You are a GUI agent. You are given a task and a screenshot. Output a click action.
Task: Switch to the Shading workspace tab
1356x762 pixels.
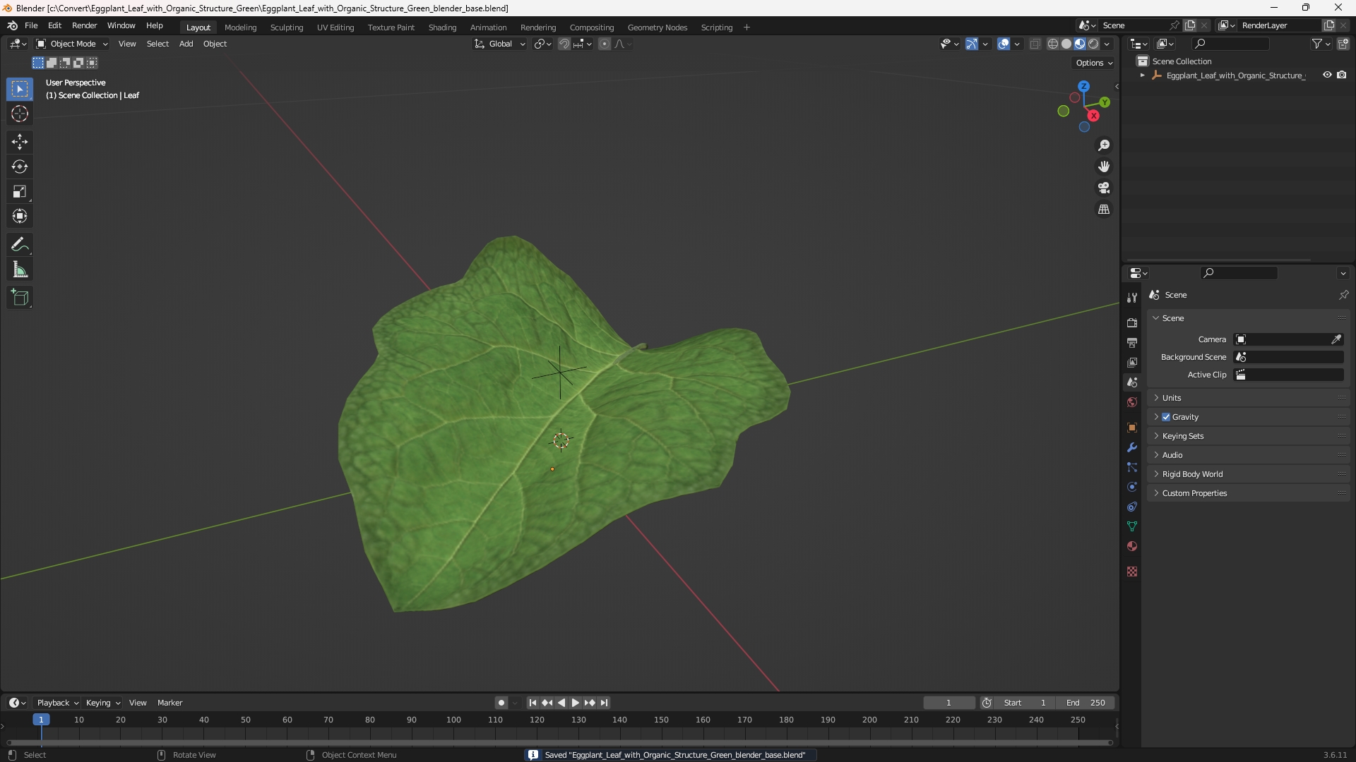(442, 28)
